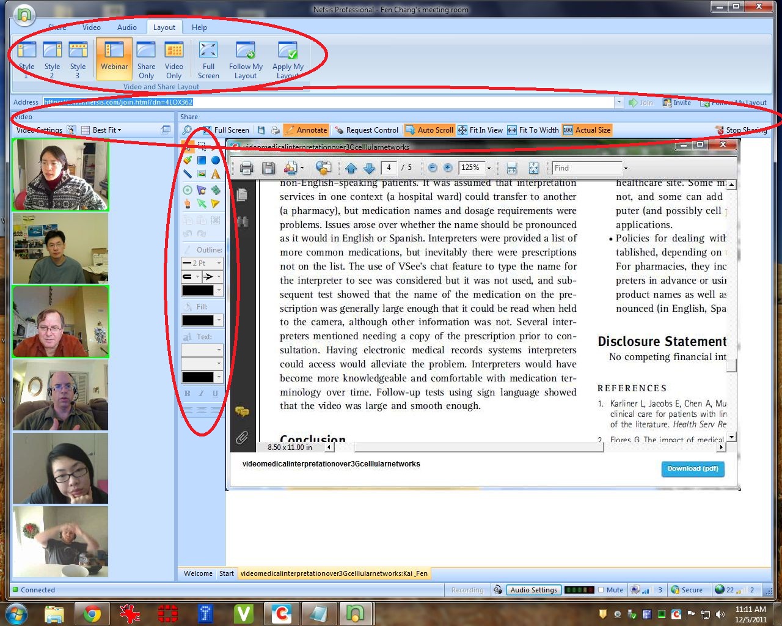Screen dimensions: 782x626
Task: Open Chrome from the Windows taskbar
Action: pyautogui.click(x=92, y=613)
